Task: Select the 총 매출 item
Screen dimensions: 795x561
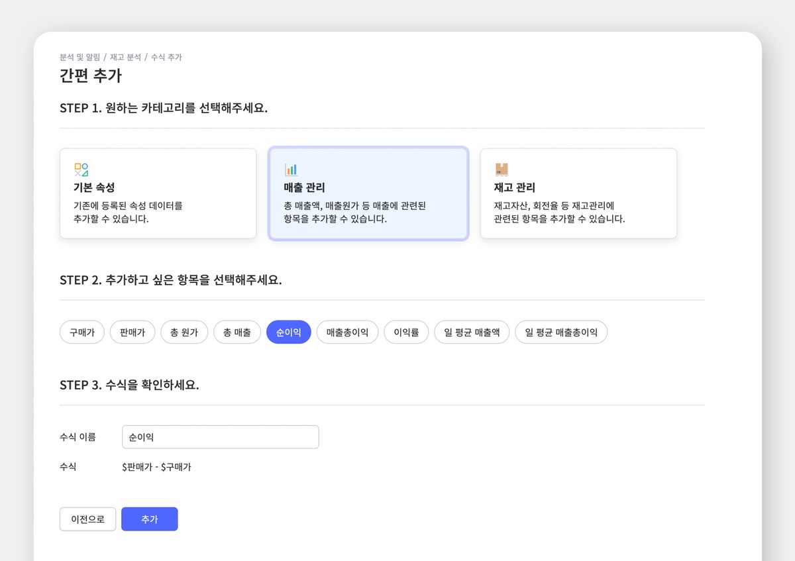Action: click(237, 332)
